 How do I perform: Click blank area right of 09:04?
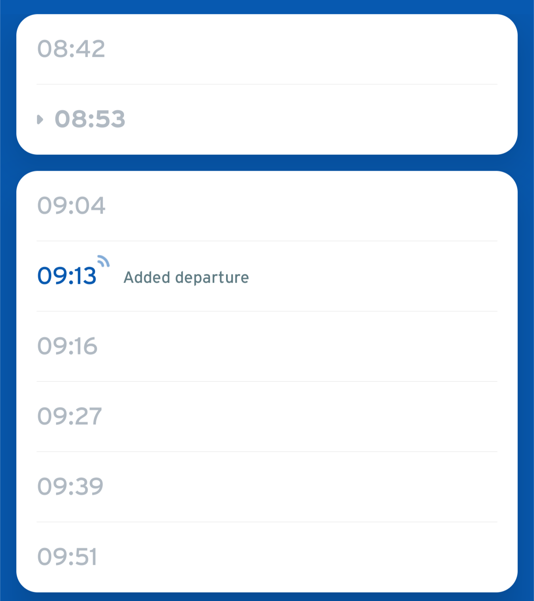302,206
